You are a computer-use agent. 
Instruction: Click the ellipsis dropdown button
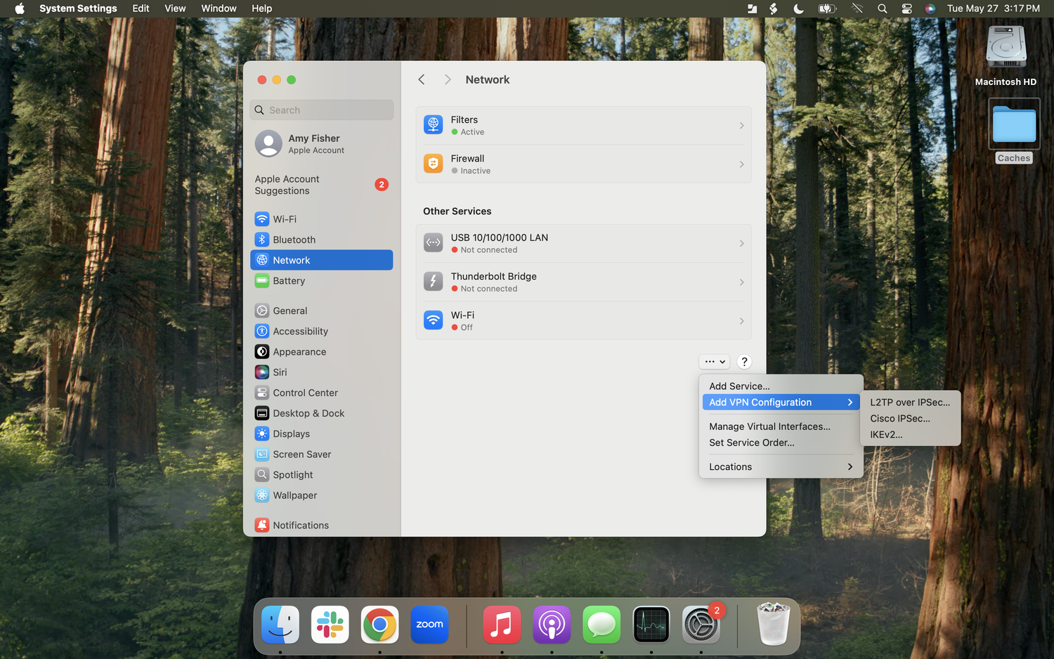[714, 362]
